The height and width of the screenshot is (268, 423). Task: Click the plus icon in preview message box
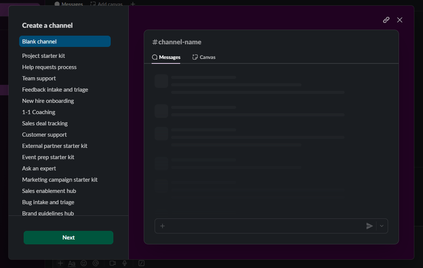pos(163,226)
